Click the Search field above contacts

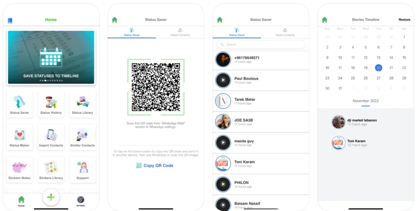pyautogui.click(x=261, y=45)
